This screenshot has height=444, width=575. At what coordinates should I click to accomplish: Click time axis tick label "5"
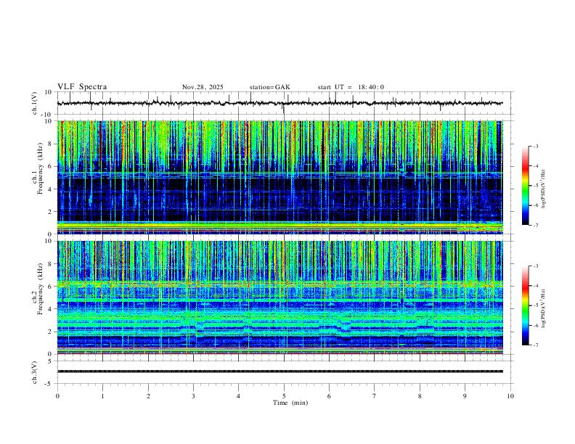click(284, 396)
